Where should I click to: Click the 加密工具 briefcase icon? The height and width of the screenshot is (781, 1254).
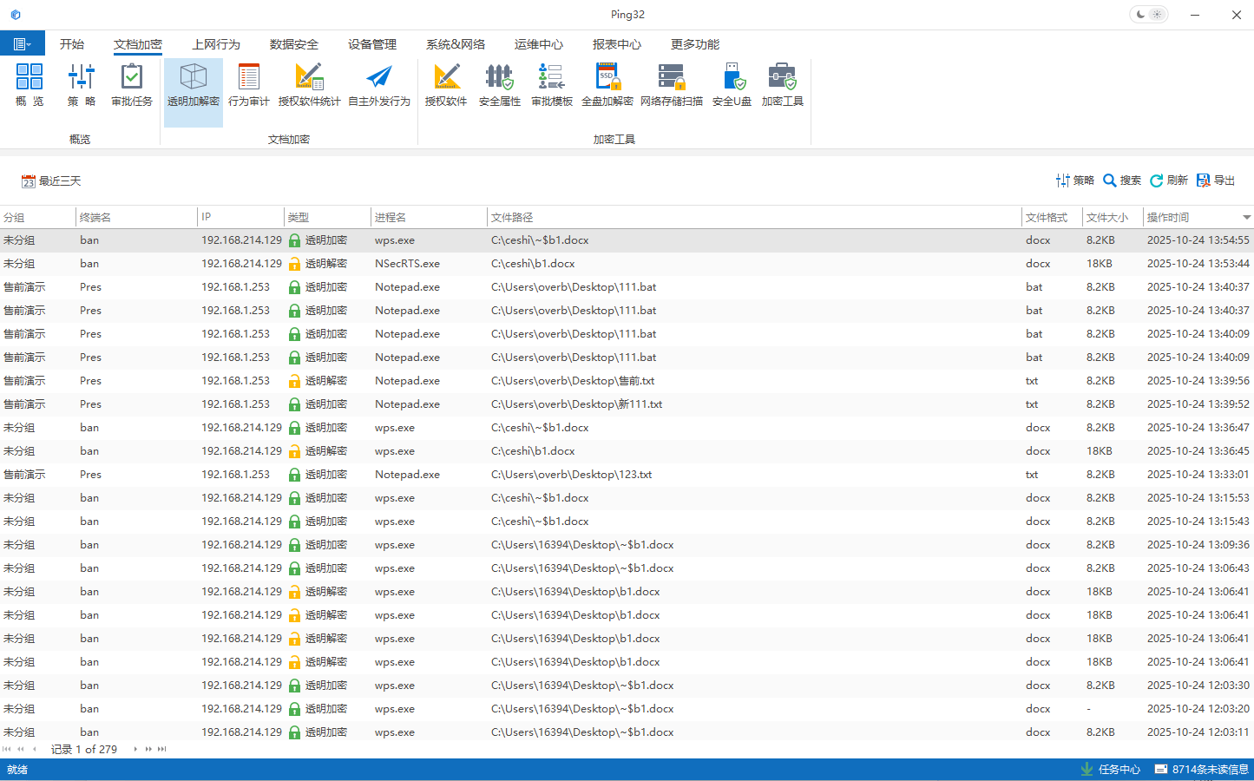[x=782, y=86]
